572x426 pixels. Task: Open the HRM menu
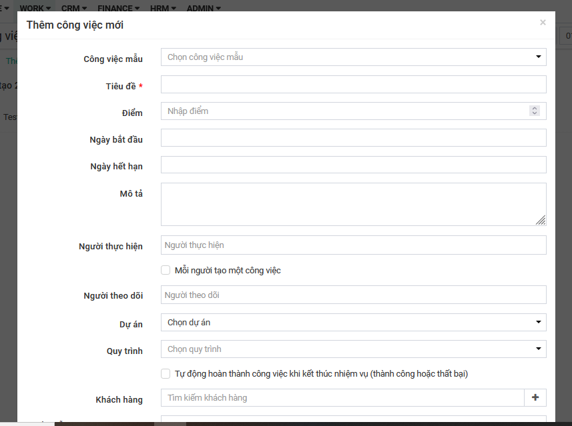163,9
